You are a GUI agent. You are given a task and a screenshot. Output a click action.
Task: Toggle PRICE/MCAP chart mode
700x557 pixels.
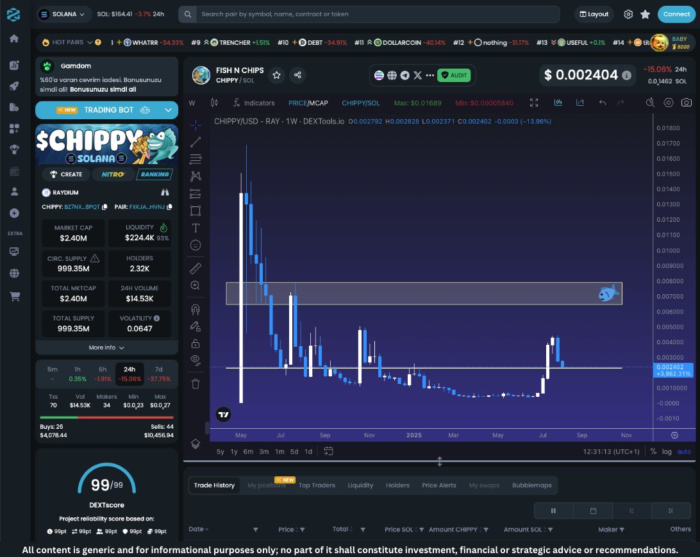tap(308, 103)
